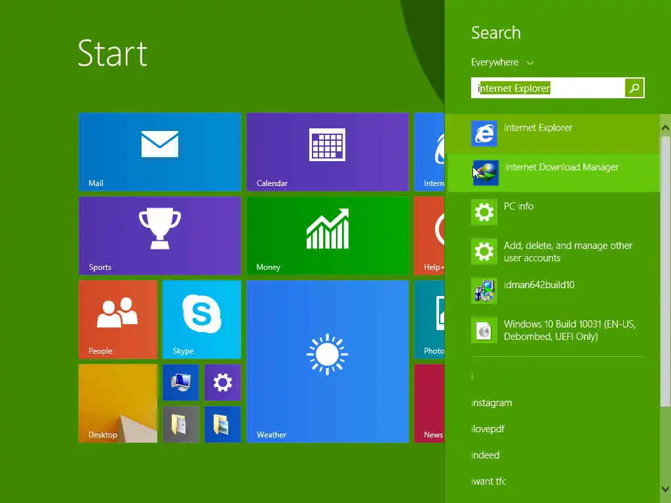Choose the 'ilovepdf' search suggestion
This screenshot has width=671, height=503.
click(x=488, y=429)
